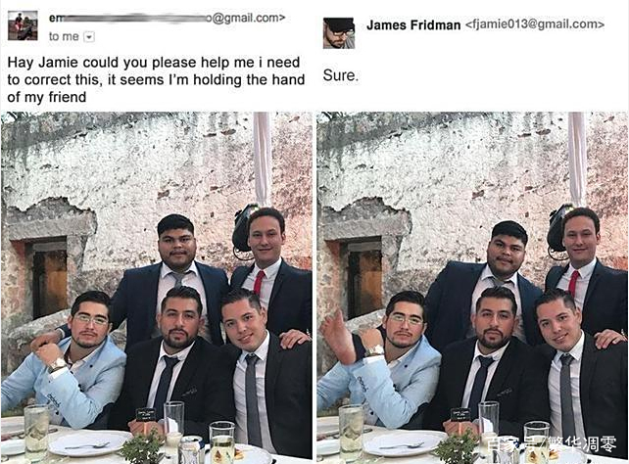Expand the "to me" recipient details arrow
The height and width of the screenshot is (464, 629).
tap(89, 37)
